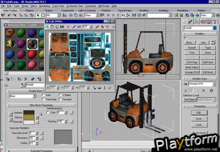Toggle the 2-Sided checkbox

coord(61,95)
